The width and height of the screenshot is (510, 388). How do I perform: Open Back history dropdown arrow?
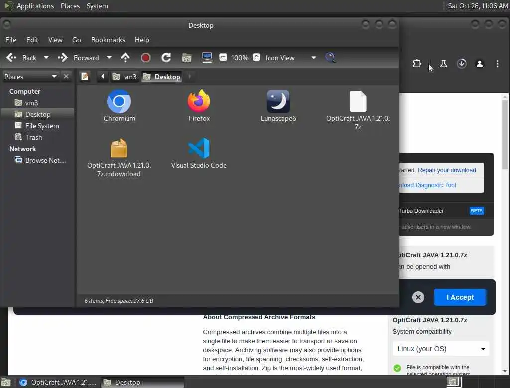tap(46, 58)
